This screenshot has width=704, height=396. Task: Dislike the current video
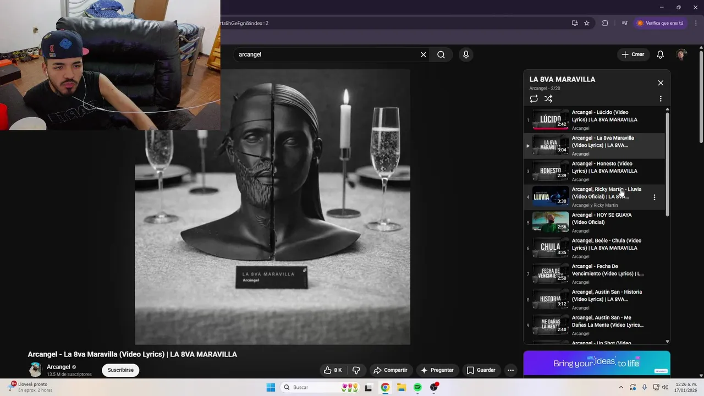point(356,370)
